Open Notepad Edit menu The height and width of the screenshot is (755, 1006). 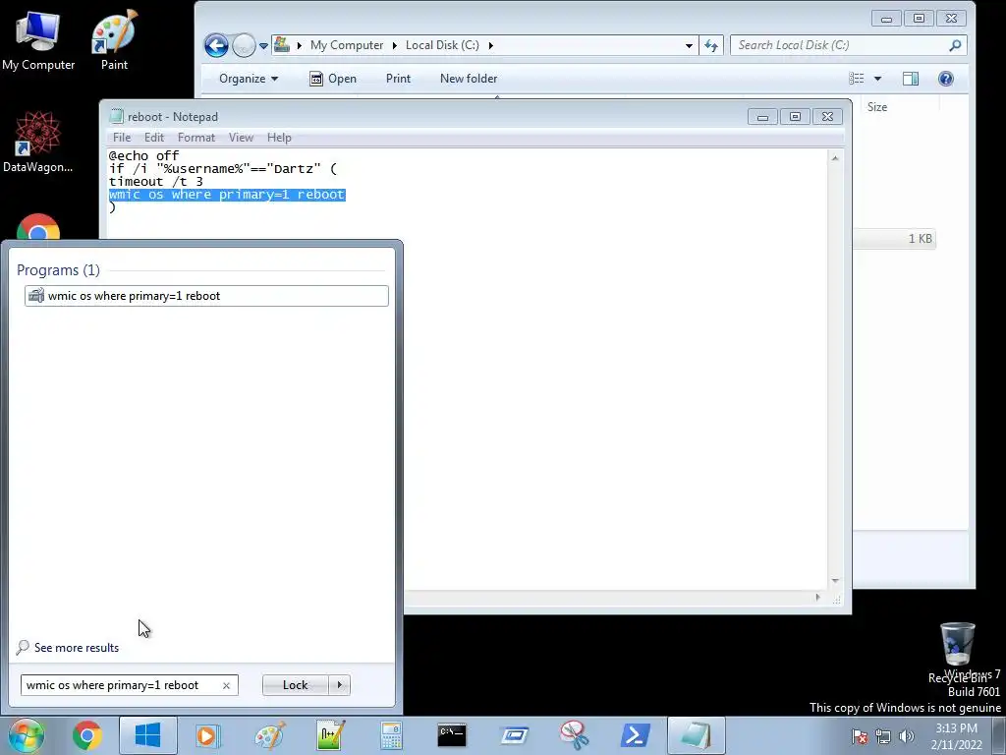[154, 138]
